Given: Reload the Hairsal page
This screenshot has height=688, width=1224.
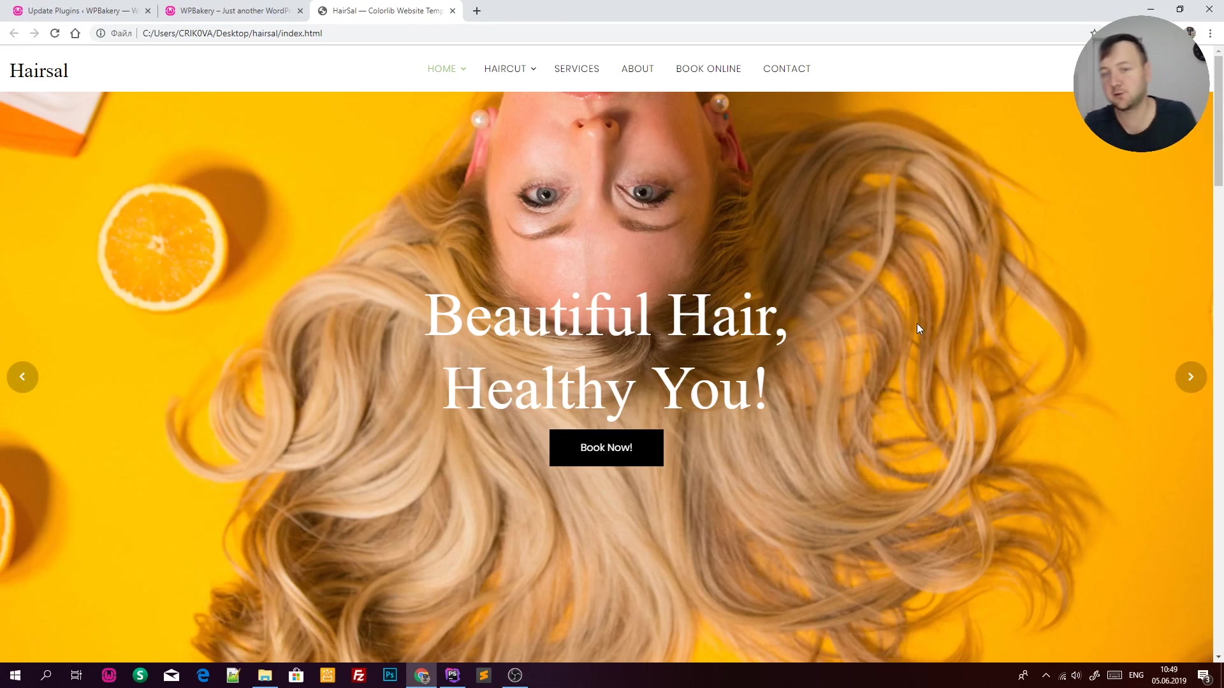Looking at the screenshot, I should [x=55, y=33].
